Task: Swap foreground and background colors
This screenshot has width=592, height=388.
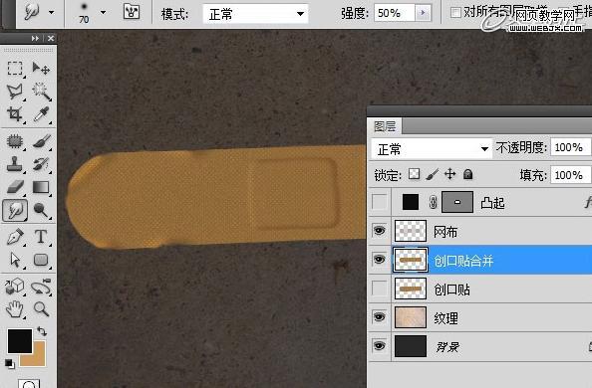Action: pyautogui.click(x=42, y=331)
